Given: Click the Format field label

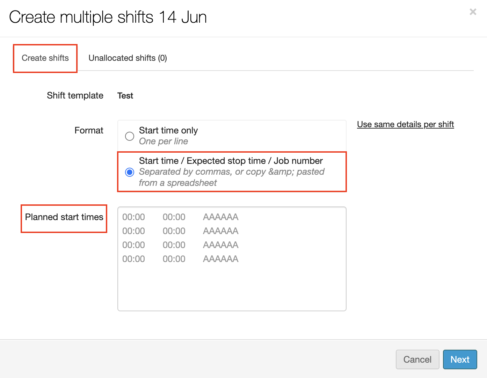Looking at the screenshot, I should pyautogui.click(x=89, y=130).
